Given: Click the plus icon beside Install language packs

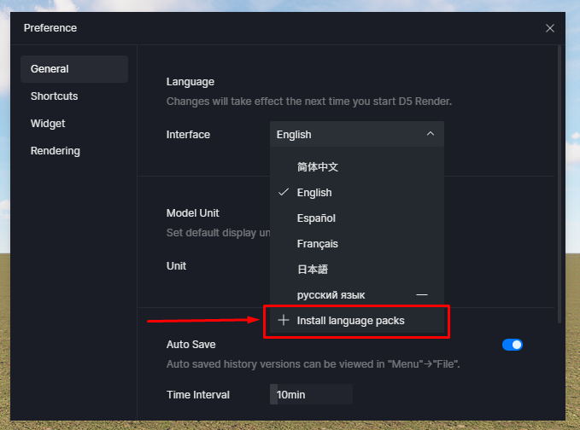Looking at the screenshot, I should click(x=284, y=320).
